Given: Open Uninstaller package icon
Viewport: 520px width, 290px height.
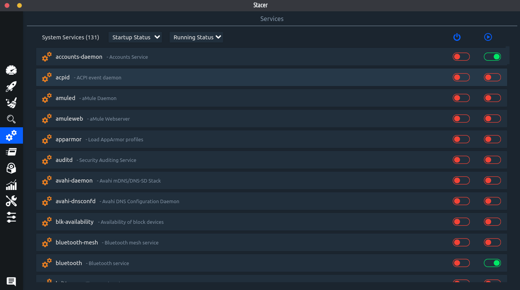Looking at the screenshot, I should point(11,168).
